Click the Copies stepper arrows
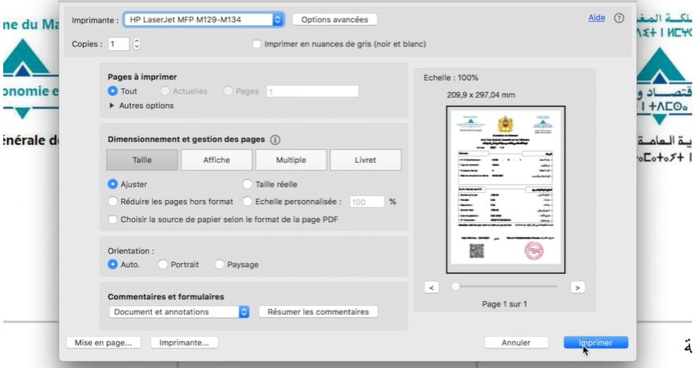The height and width of the screenshot is (368, 697). coord(137,44)
